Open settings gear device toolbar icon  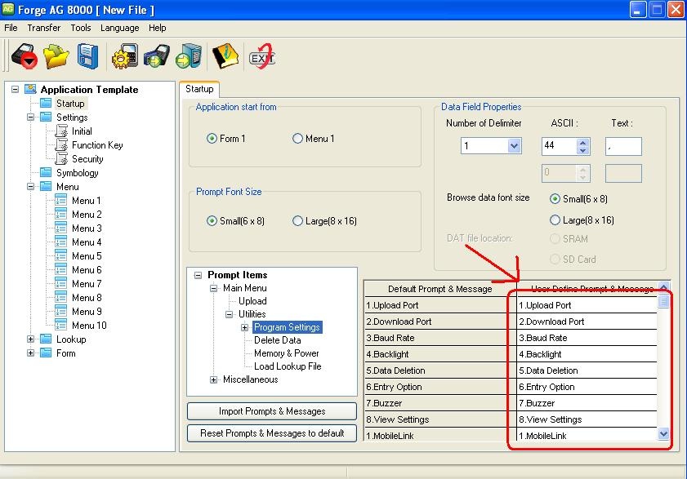coord(125,56)
